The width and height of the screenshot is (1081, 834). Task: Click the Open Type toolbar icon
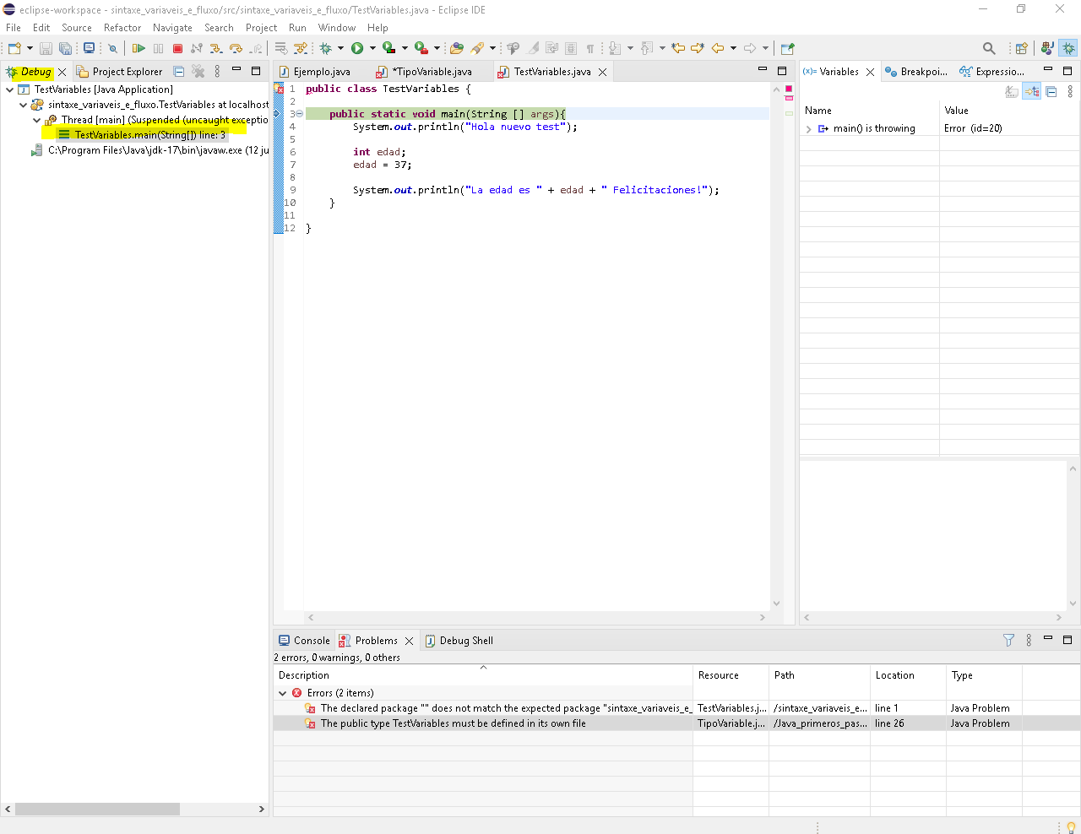(x=457, y=48)
